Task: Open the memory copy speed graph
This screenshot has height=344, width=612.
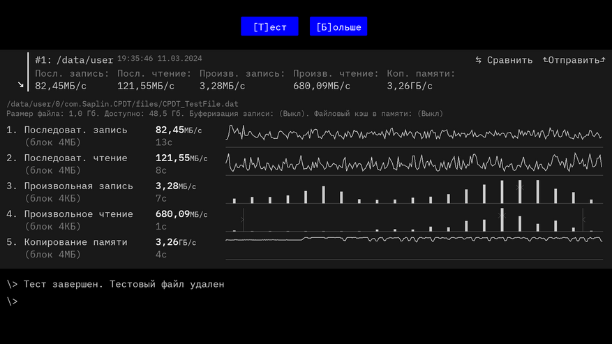Action: pos(414,248)
